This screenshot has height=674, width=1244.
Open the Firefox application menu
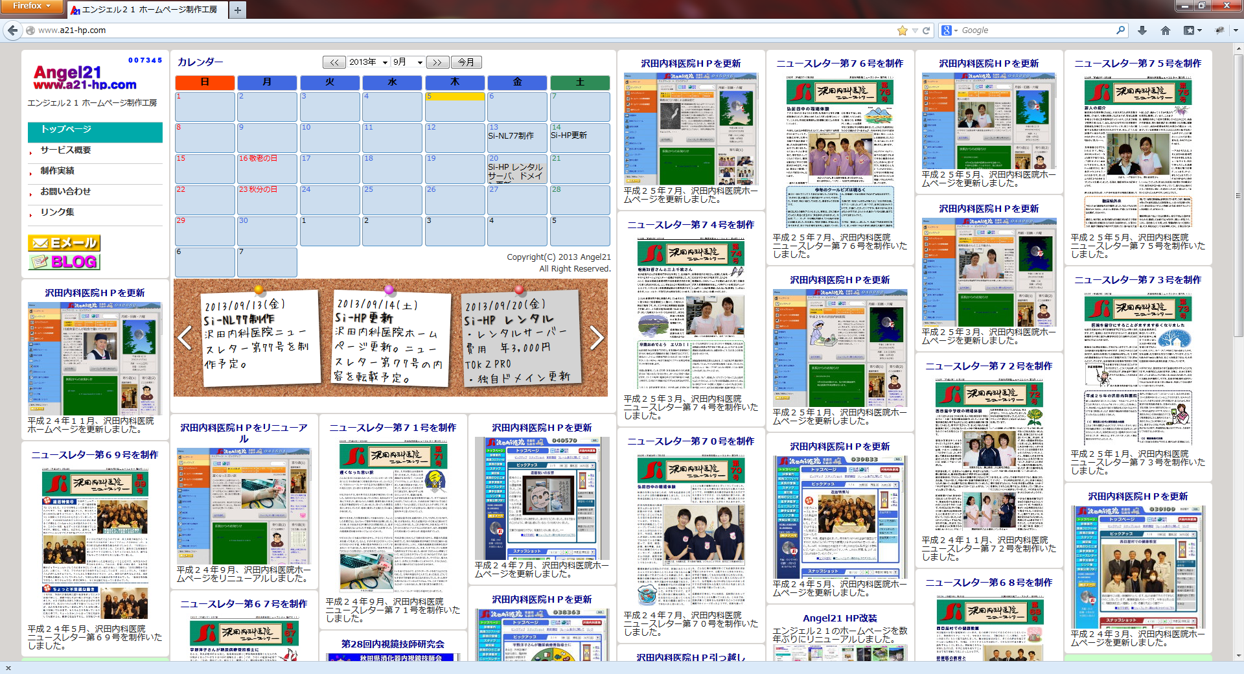point(31,6)
